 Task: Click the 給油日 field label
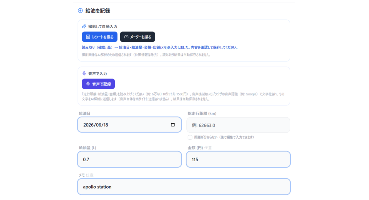85,114
